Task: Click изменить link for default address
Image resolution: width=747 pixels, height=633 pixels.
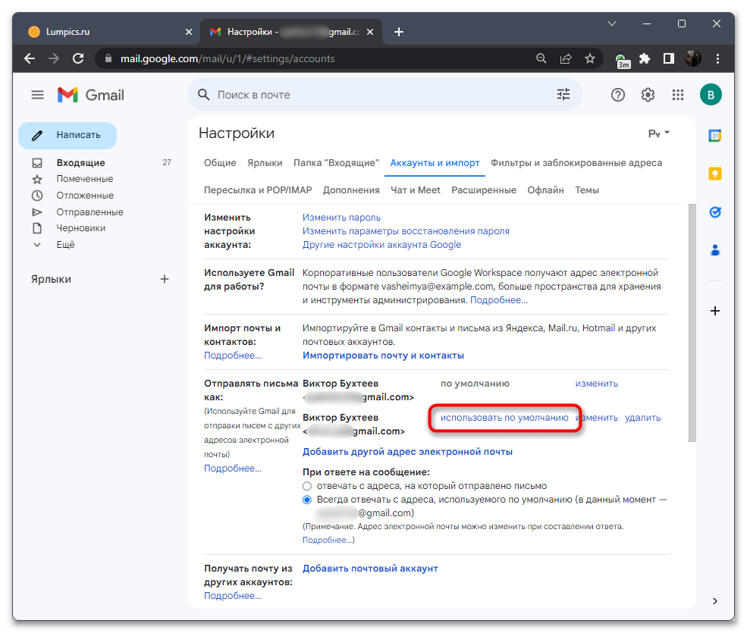Action: coord(596,384)
